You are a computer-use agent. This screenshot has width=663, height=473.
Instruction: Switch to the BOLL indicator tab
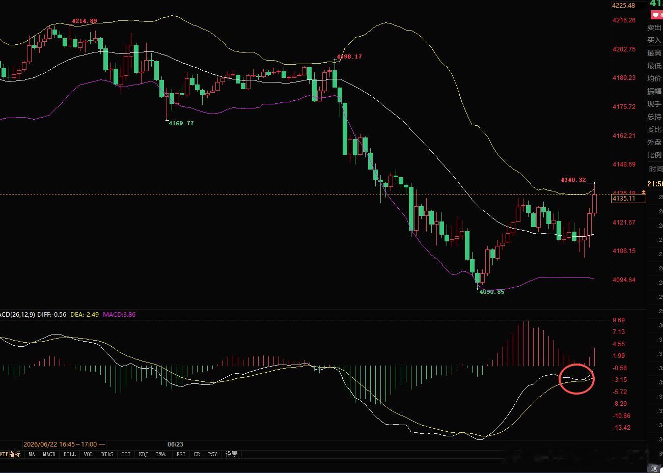(70, 454)
